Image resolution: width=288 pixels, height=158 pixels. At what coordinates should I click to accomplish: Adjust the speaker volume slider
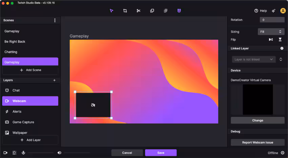tap(77, 153)
